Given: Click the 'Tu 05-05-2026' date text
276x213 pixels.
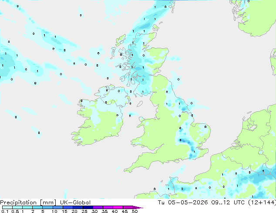Looking at the screenshot, I should pos(183,203).
